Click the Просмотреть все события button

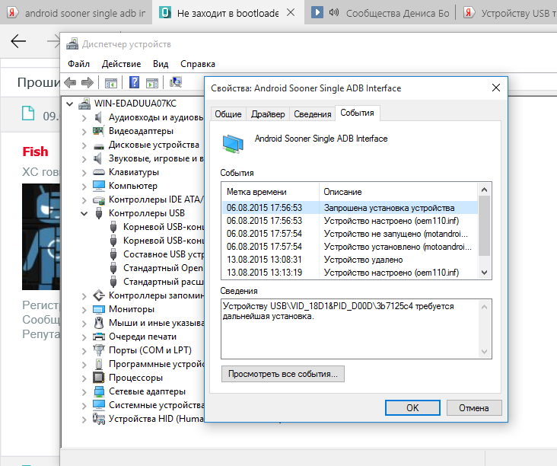coord(283,374)
